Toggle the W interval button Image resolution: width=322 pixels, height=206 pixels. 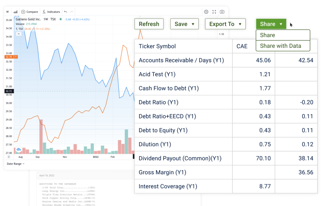8,12
